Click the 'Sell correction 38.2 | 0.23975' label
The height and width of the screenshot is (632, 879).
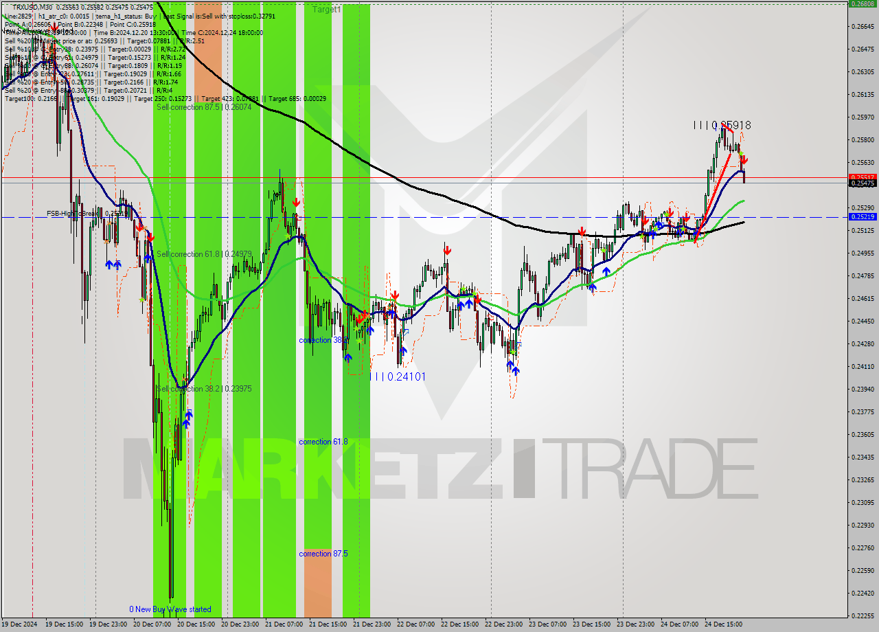click(204, 389)
